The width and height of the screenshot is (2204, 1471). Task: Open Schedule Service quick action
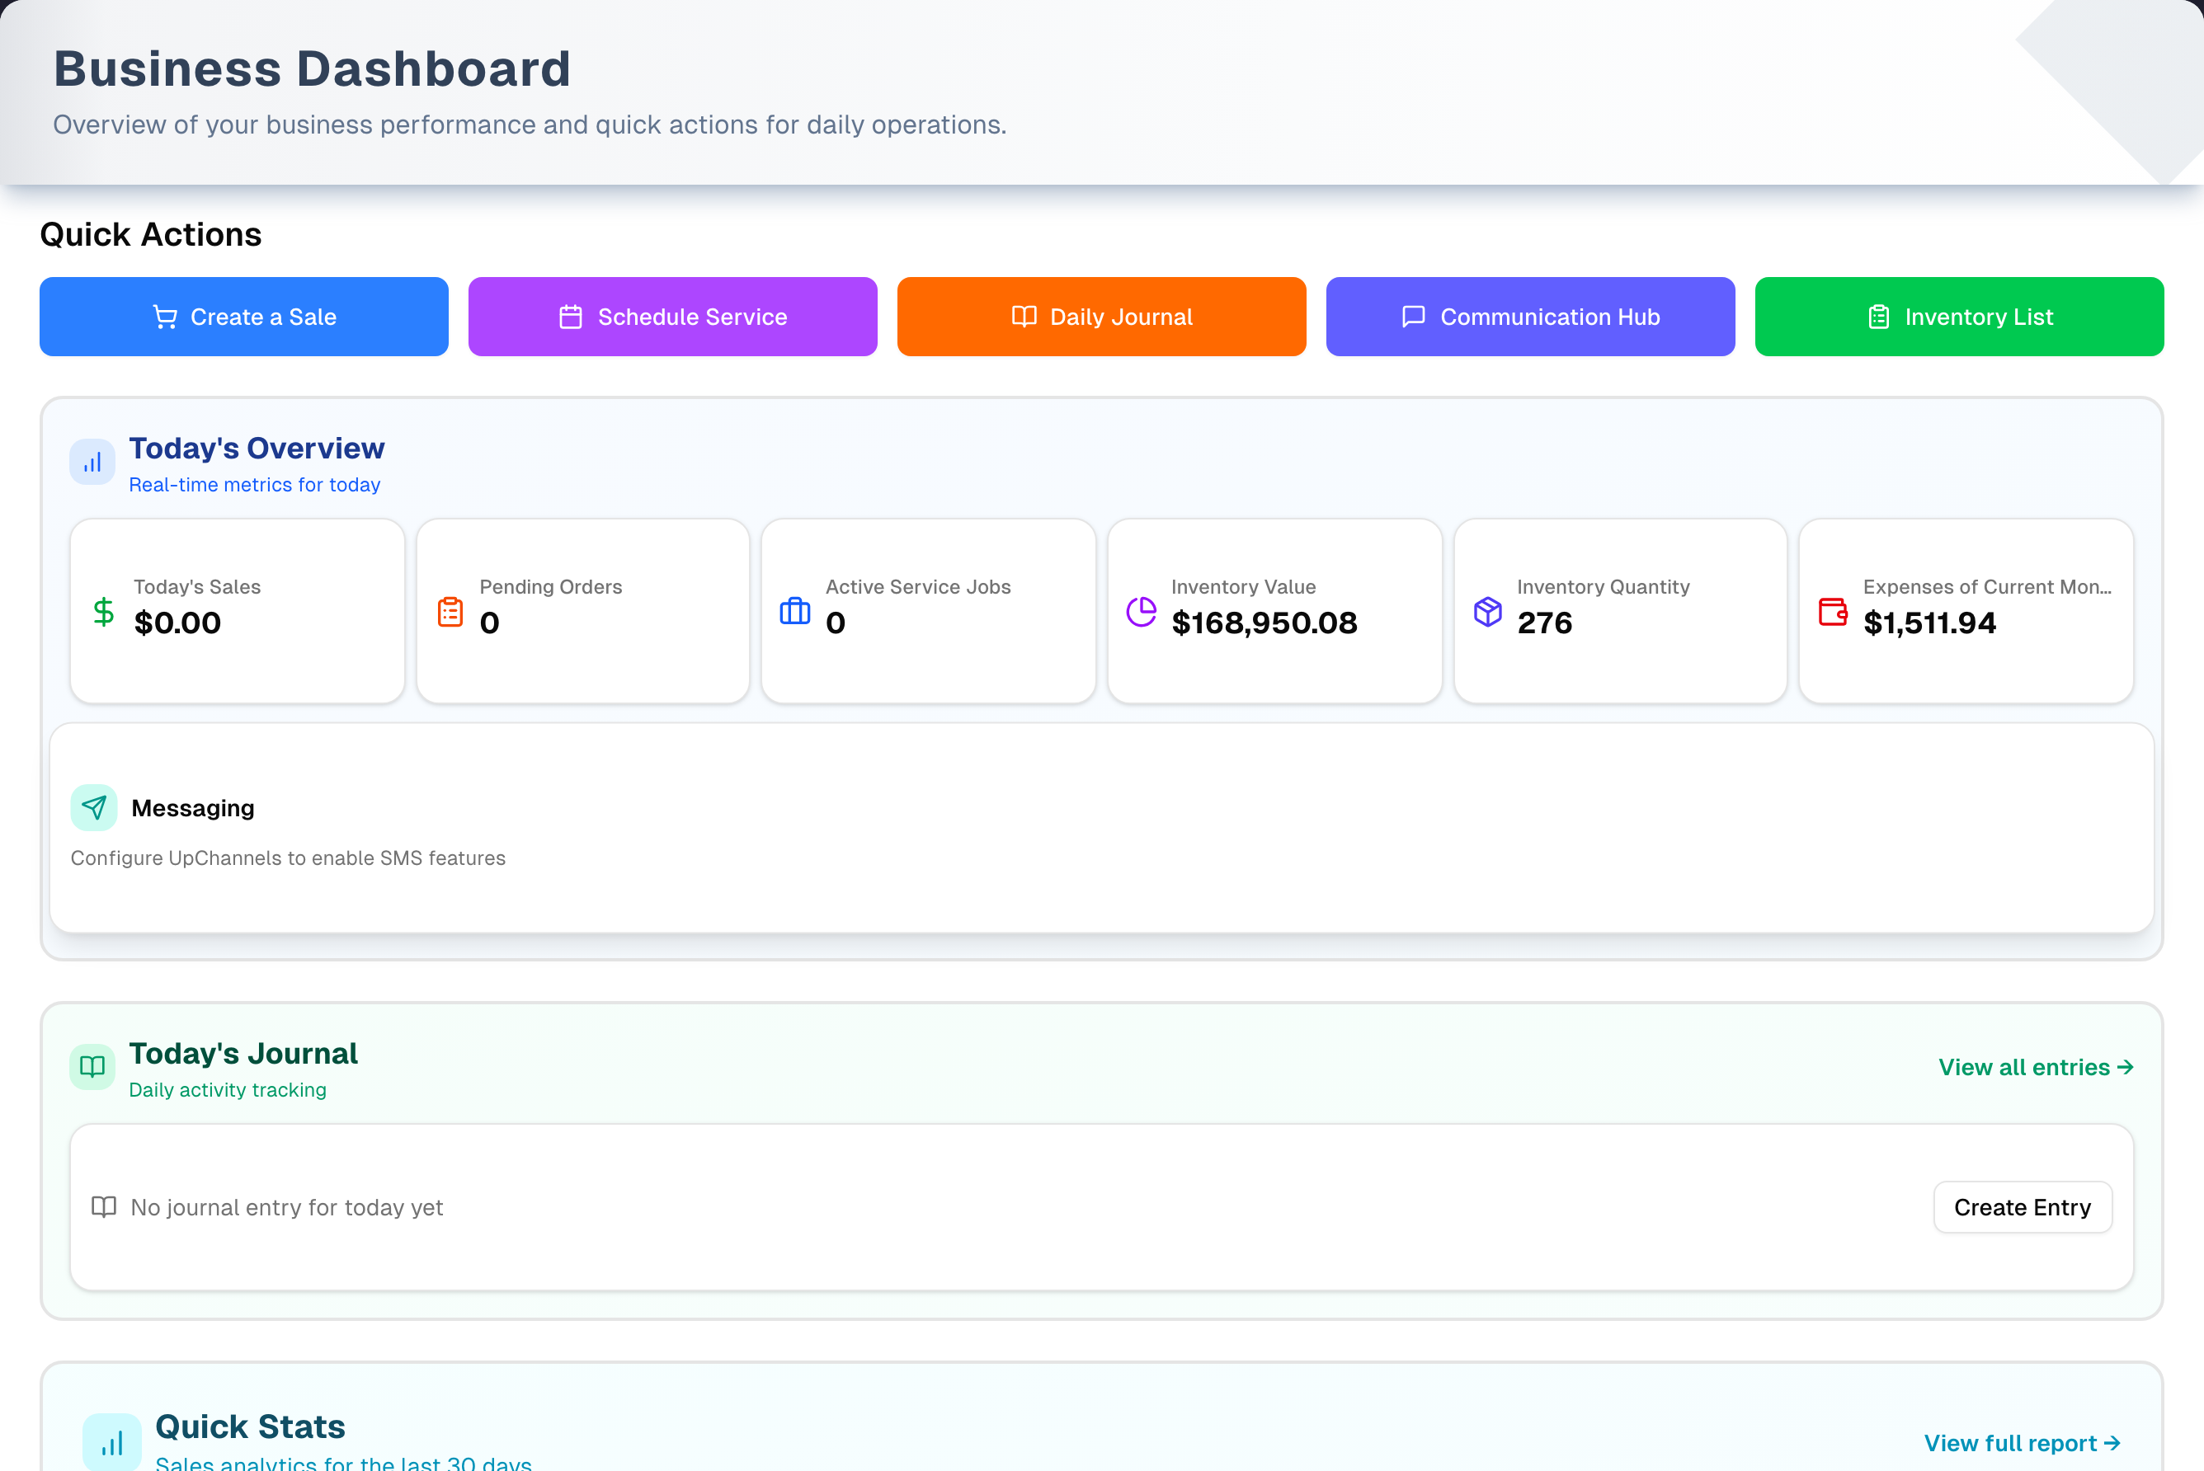point(673,316)
